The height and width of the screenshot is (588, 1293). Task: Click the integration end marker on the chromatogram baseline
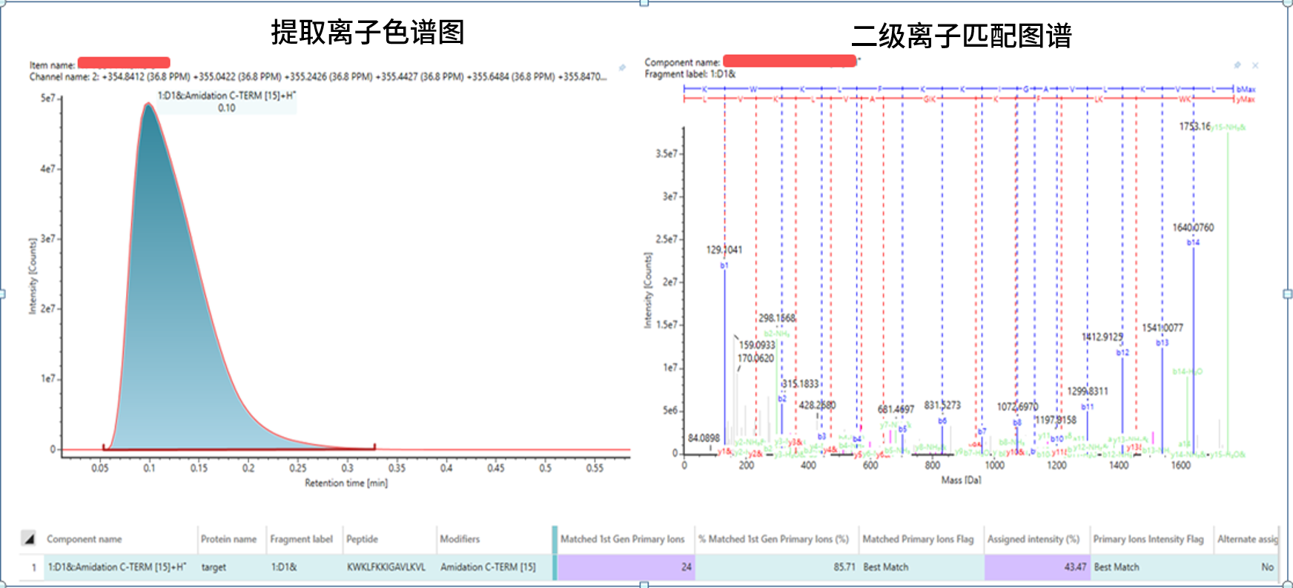point(374,446)
